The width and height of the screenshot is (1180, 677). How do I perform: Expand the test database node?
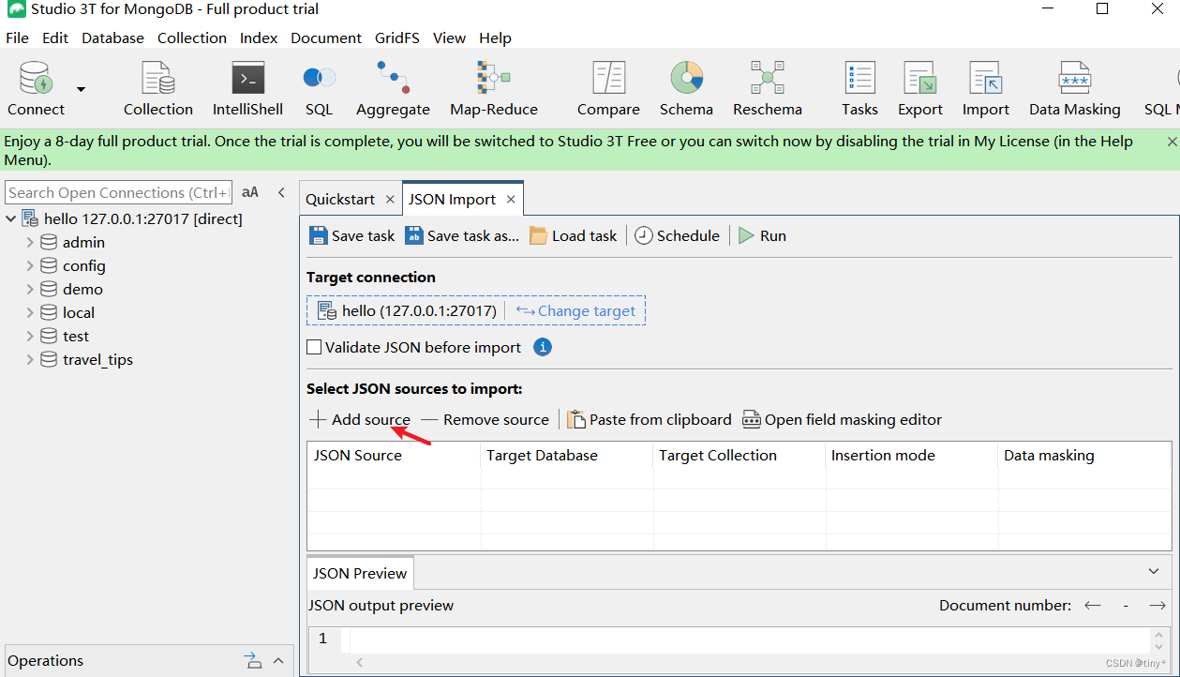(30, 336)
